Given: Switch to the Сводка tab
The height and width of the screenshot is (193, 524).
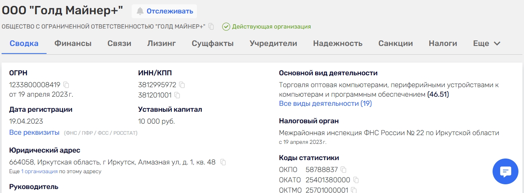Looking at the screenshot, I should (x=24, y=44).
